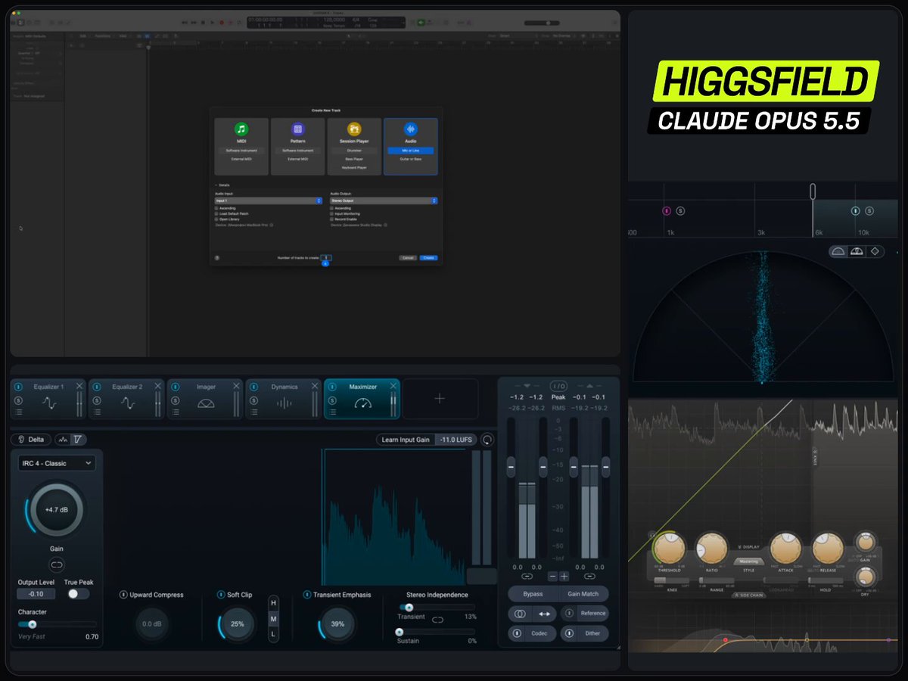Open the Audio Input dropdown
The height and width of the screenshot is (681, 908).
point(269,201)
